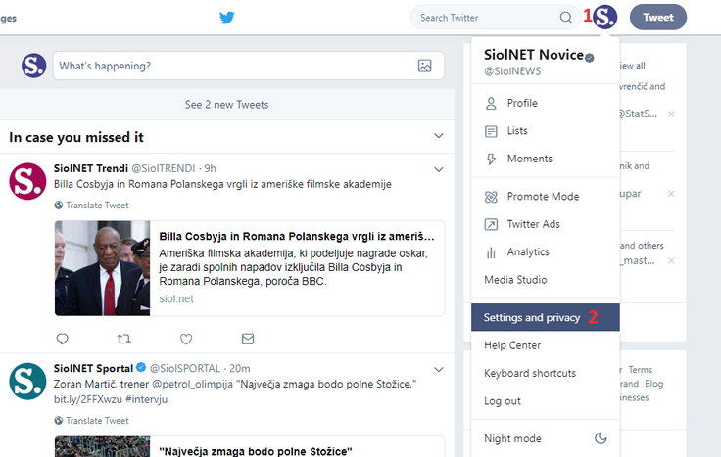Open the SiolNET Sportal account name
This screenshot has height=457, width=721.
[x=93, y=368]
